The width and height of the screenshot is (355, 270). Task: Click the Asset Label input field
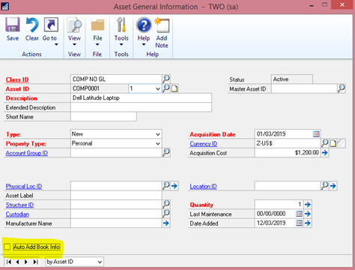(116, 195)
